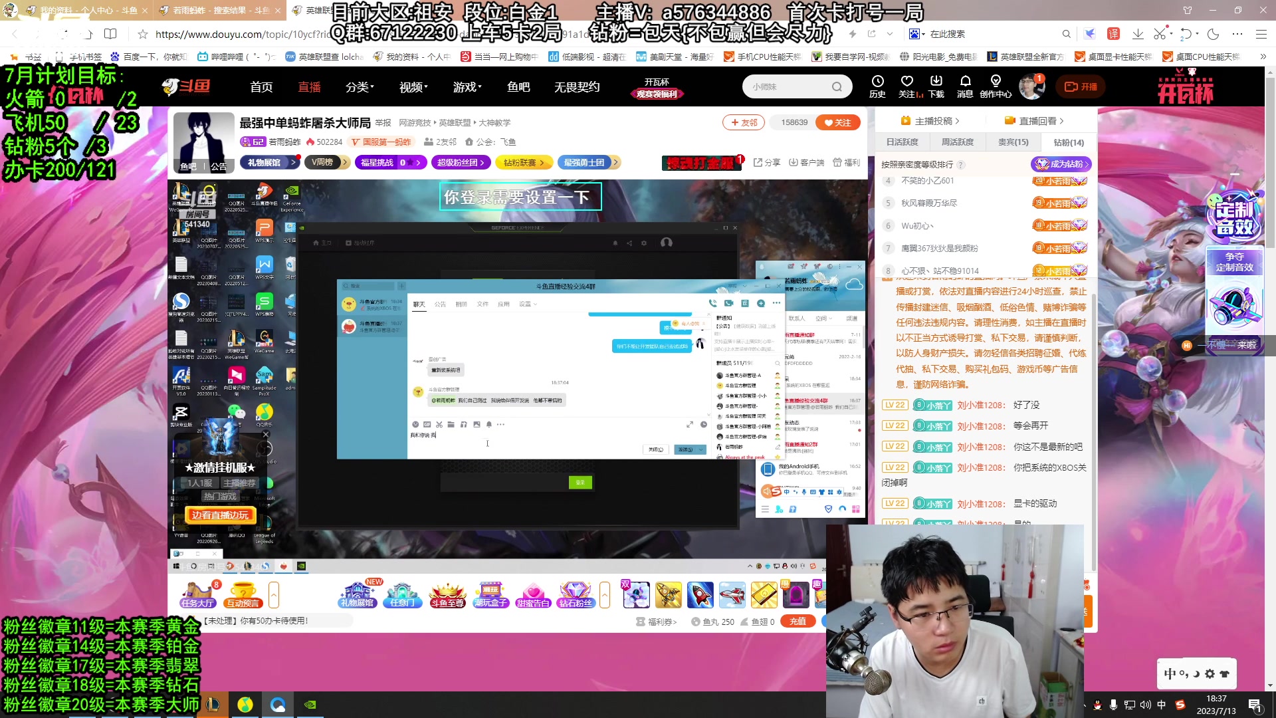This screenshot has height=718, width=1276.
Task: Switch to 日活跃度 tab
Action: point(902,142)
